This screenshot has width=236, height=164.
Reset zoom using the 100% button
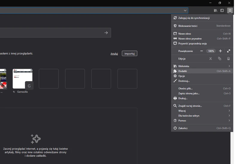pyautogui.click(x=211, y=51)
